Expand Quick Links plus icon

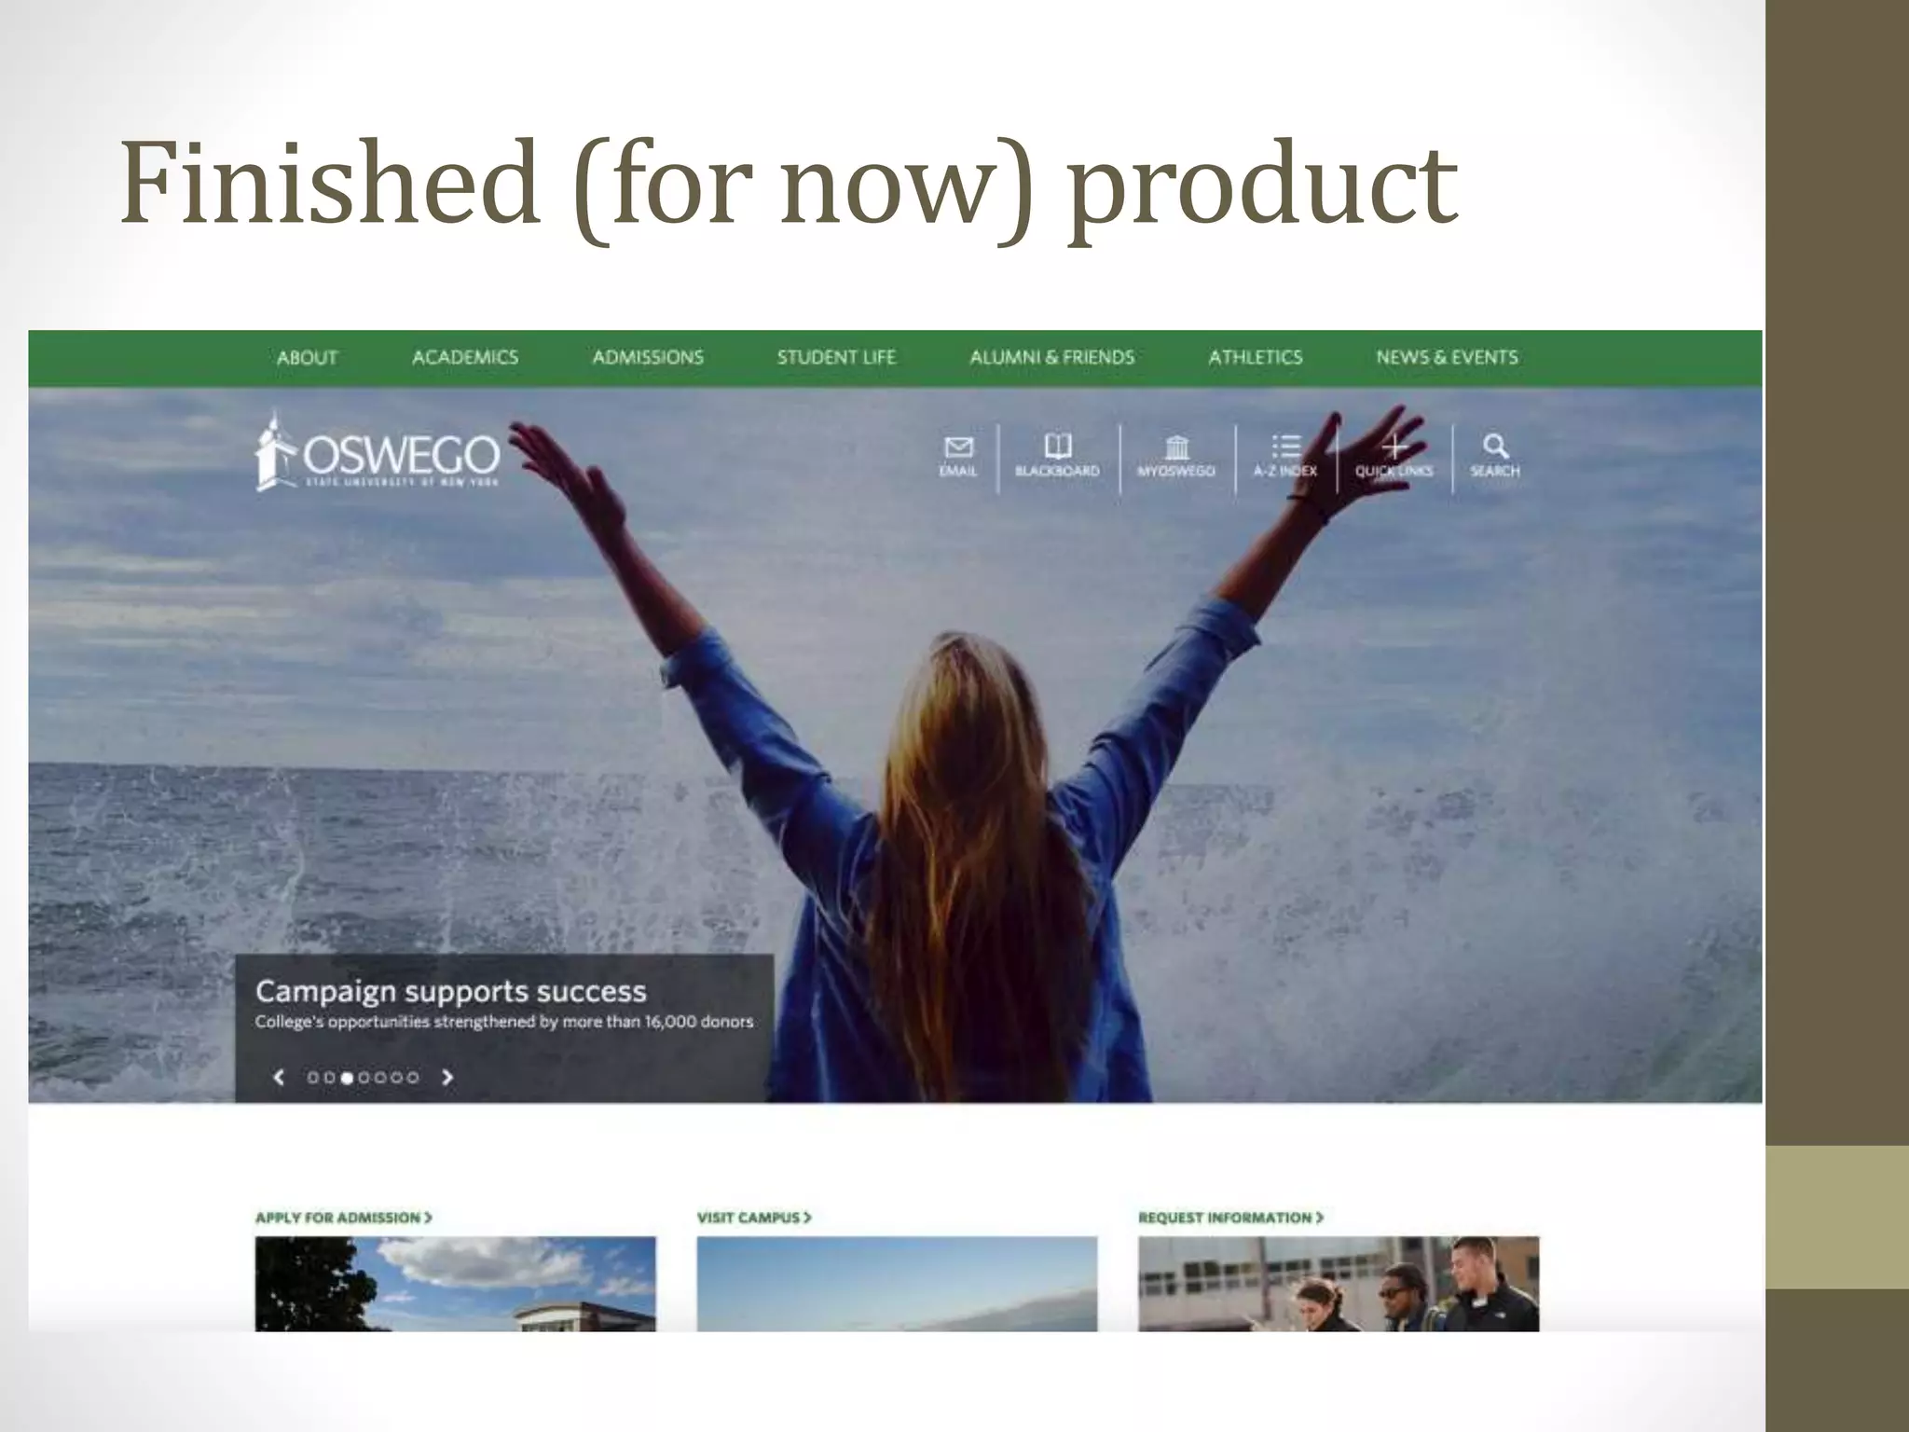click(1394, 447)
